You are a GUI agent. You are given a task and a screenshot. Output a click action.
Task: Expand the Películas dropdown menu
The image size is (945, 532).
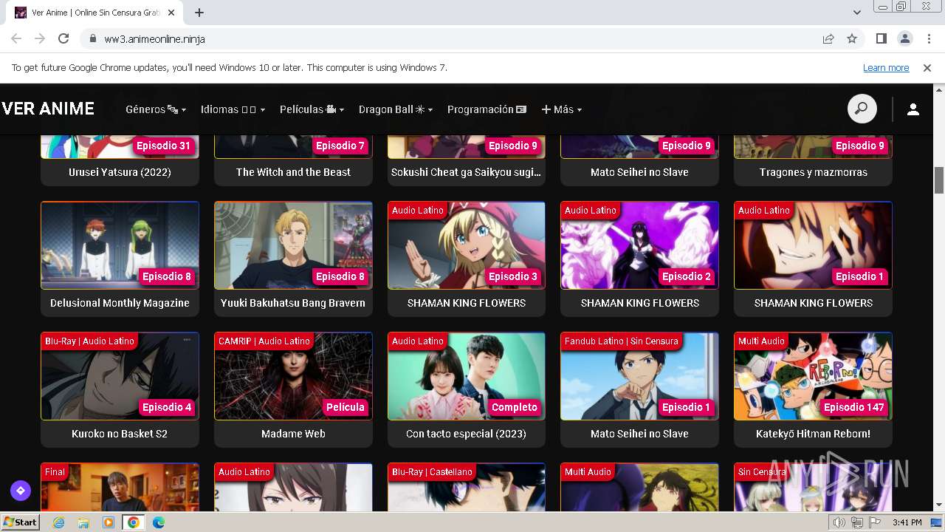(312, 109)
